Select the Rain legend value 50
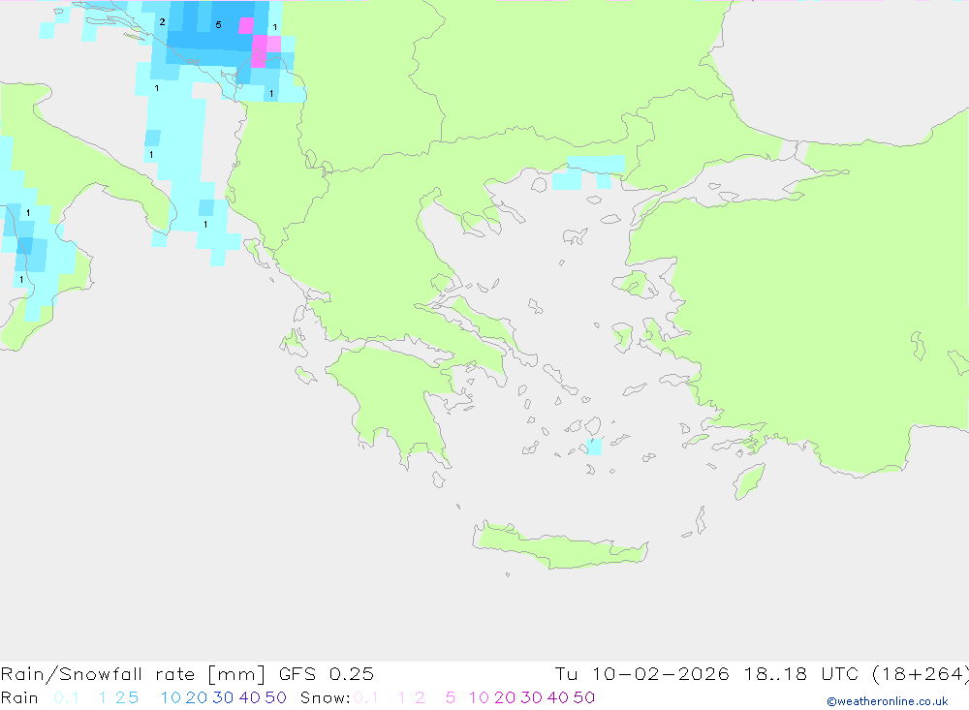Screen dimensions: 969x710 pyautogui.click(x=275, y=697)
